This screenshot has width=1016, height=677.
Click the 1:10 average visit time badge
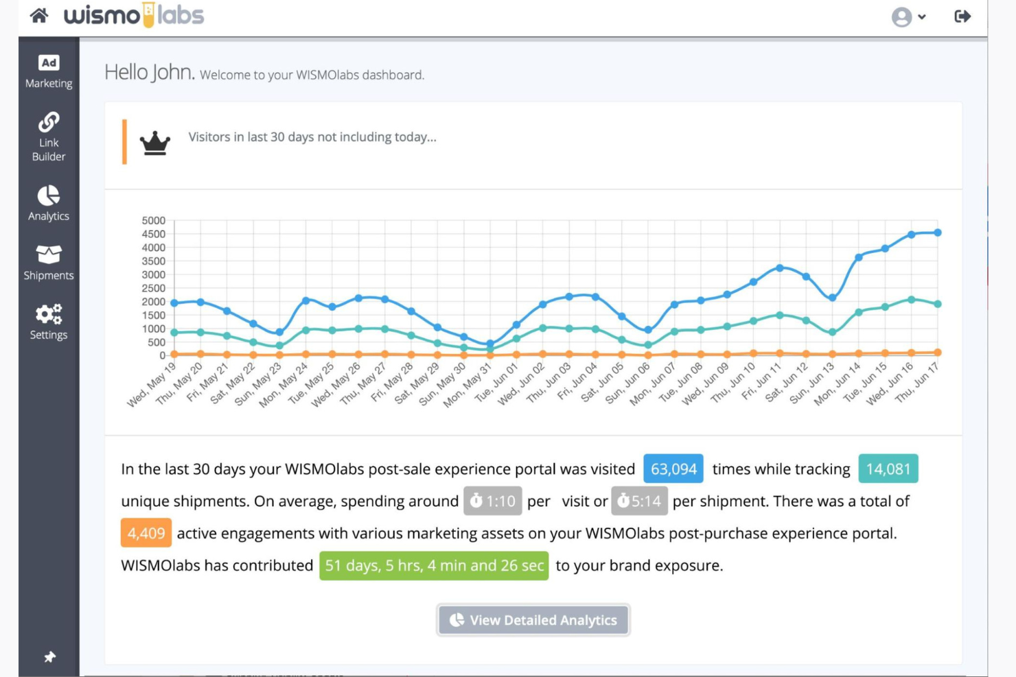[x=492, y=501]
